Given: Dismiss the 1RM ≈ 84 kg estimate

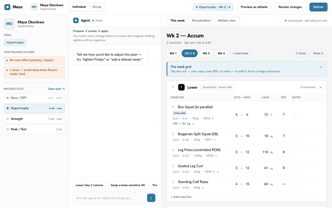Looking at the screenshot, I should click(x=193, y=124).
